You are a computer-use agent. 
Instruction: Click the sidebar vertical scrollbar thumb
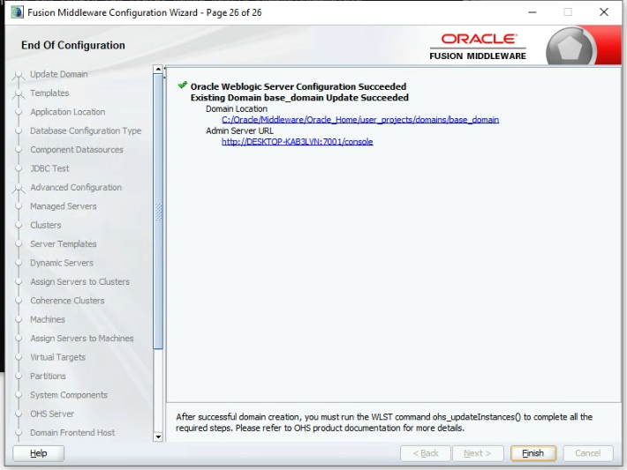click(158, 212)
